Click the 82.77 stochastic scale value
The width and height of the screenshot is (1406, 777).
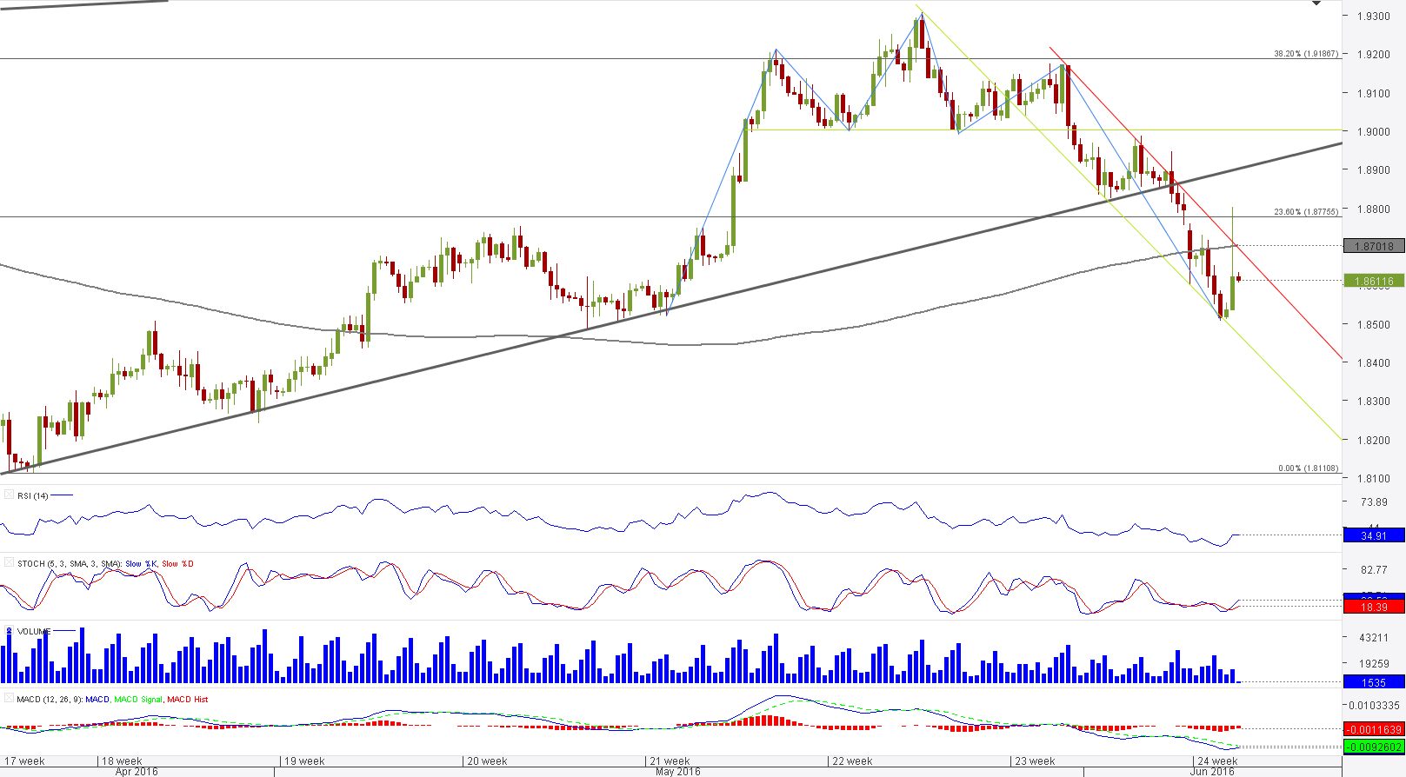coord(1375,570)
